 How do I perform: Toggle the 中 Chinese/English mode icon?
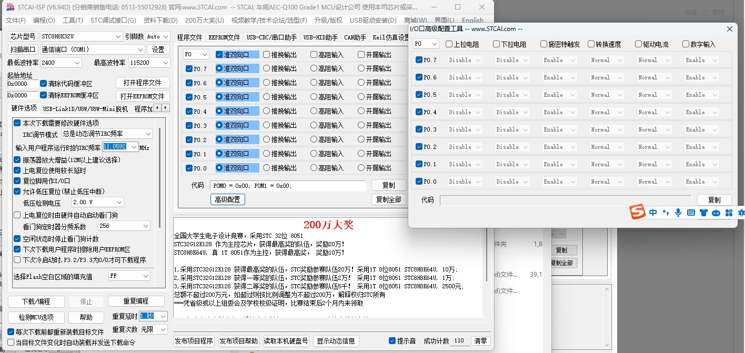(x=653, y=213)
